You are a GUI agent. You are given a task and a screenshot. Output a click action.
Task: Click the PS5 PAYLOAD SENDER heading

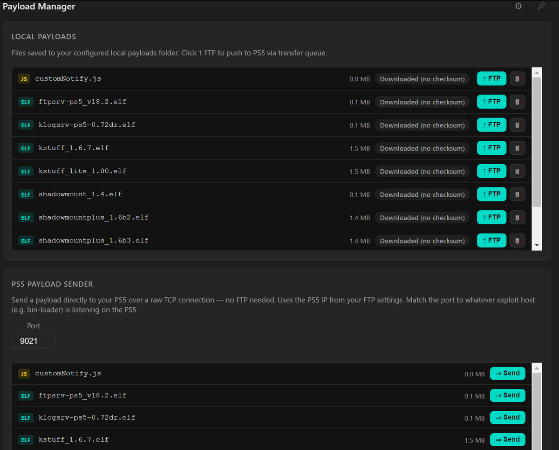[52, 284]
